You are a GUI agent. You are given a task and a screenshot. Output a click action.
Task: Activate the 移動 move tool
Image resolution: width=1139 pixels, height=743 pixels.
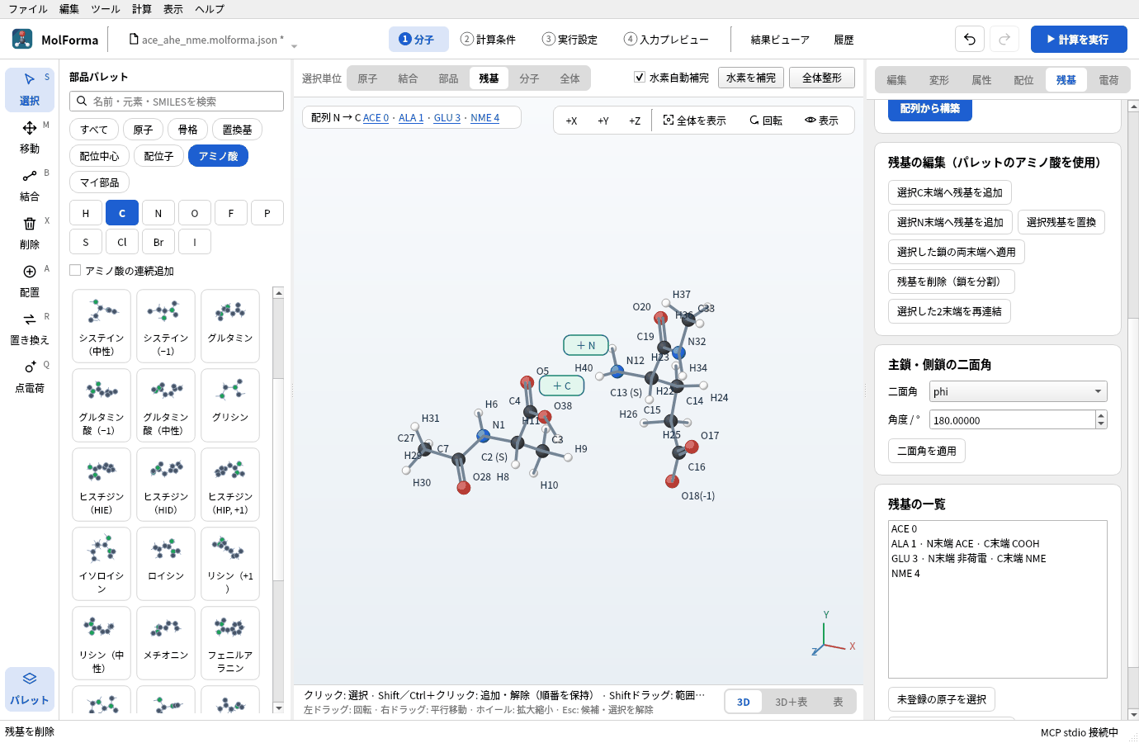coord(30,137)
